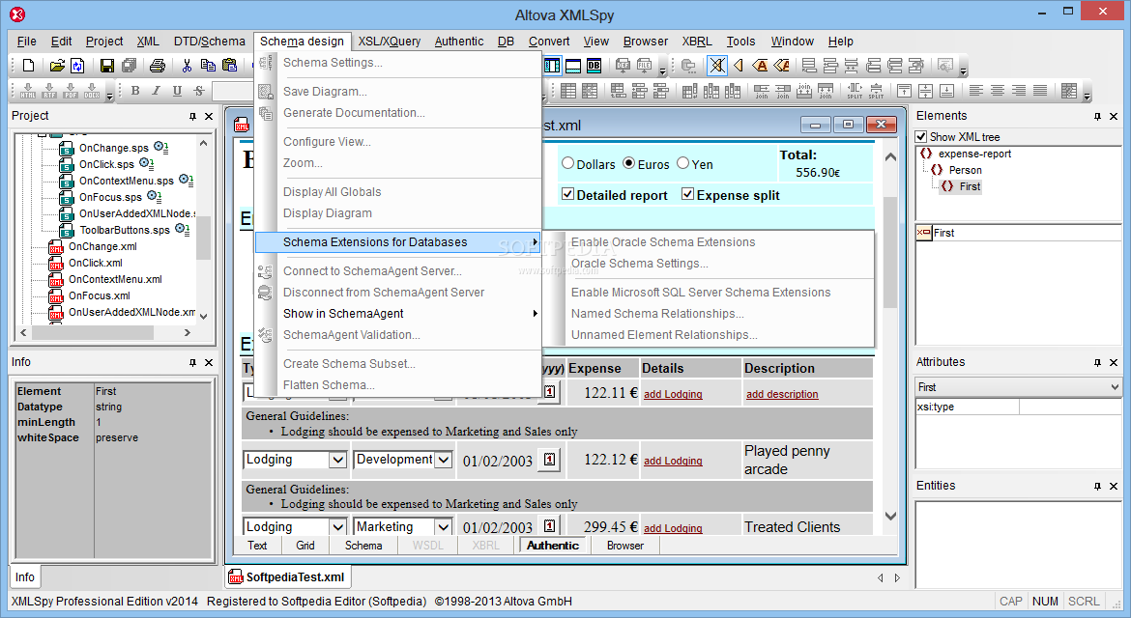Select OnClick.xml in project tree
Viewport: 1131px width, 618px height.
95,263
